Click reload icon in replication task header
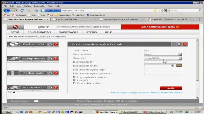 [x=179, y=44]
